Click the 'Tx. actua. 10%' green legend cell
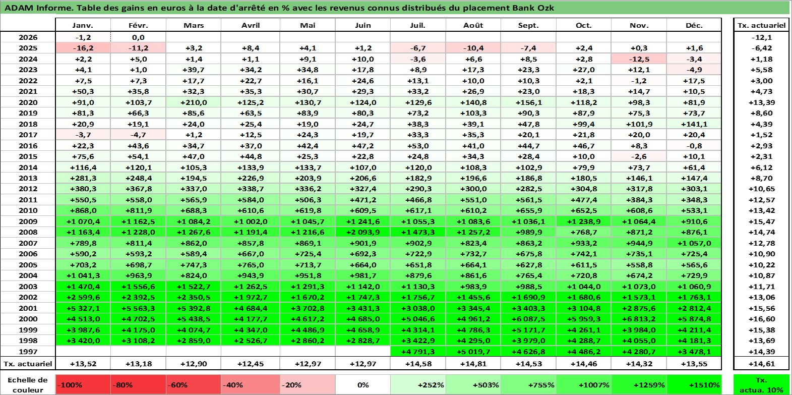792x395 pixels. [761, 384]
